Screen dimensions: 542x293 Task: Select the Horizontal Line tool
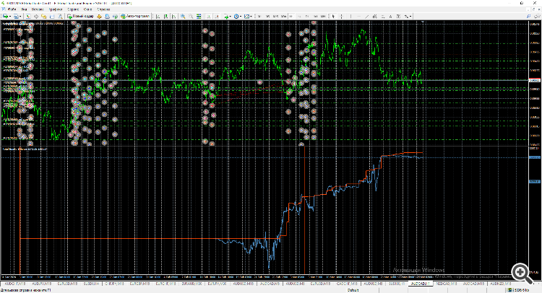pyautogui.click(x=358, y=16)
